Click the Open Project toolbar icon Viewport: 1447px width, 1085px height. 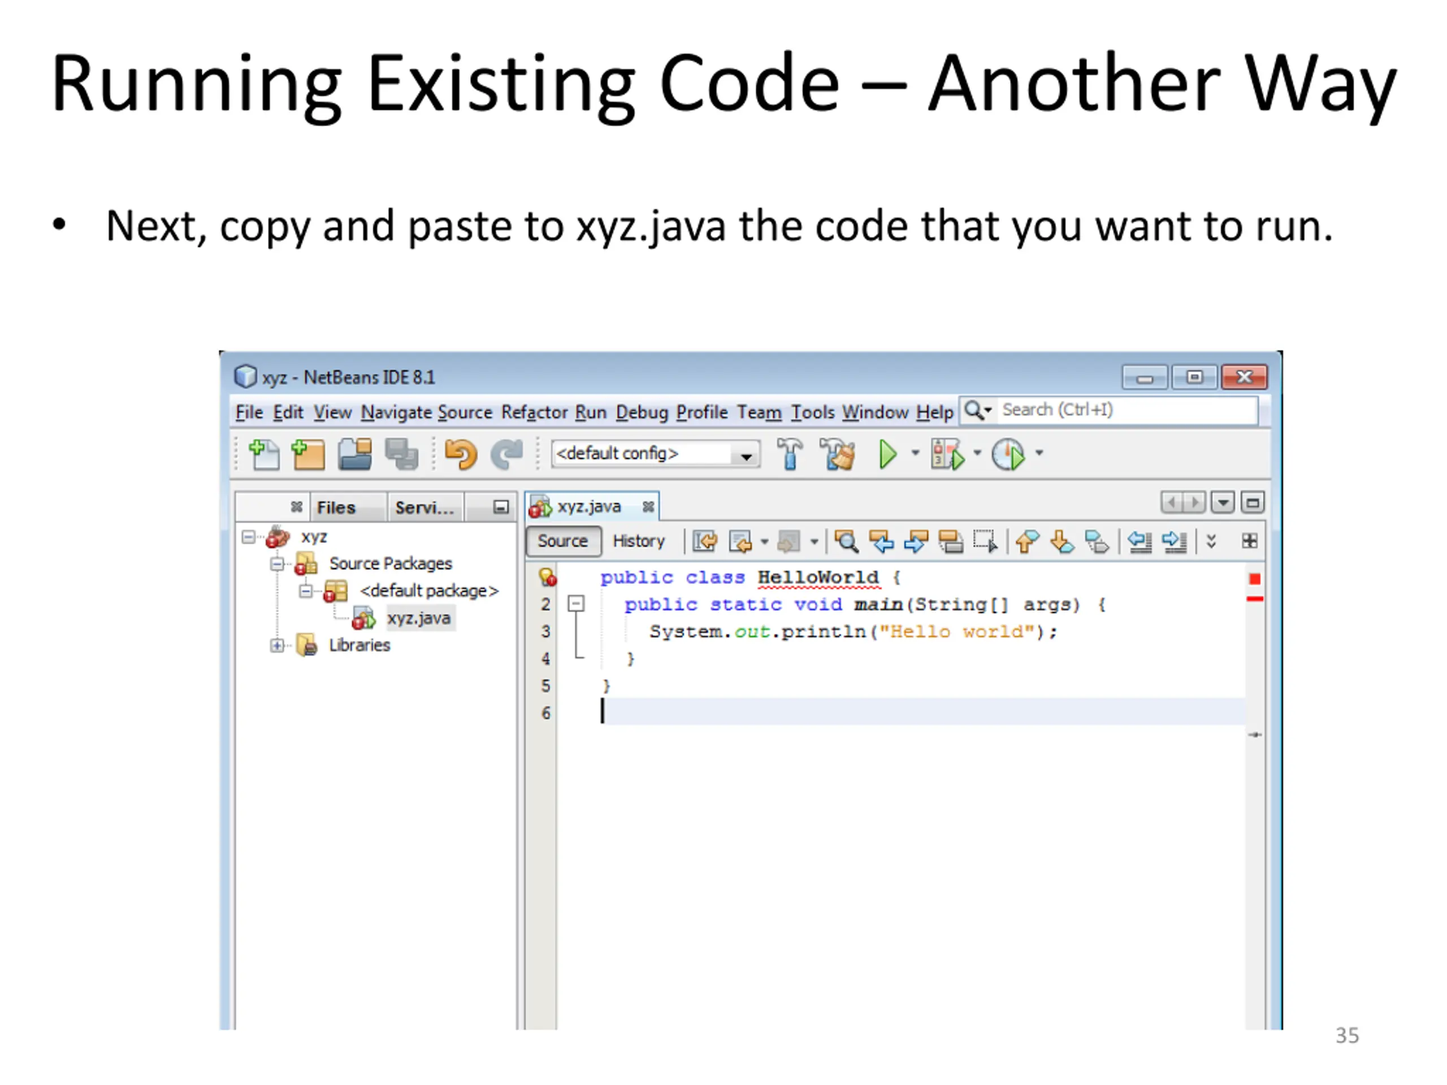(354, 454)
